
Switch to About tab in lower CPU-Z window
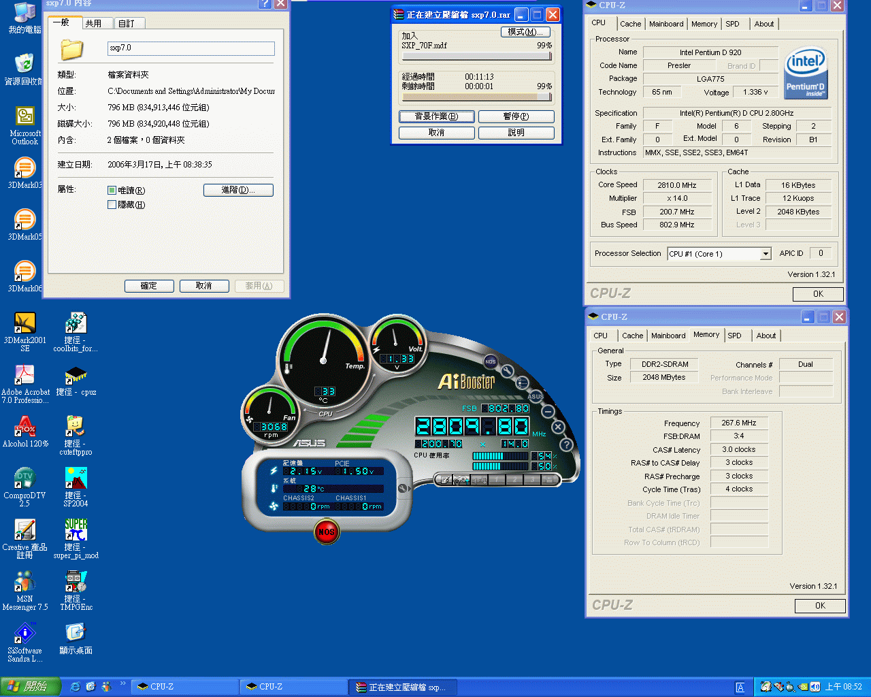(x=766, y=336)
